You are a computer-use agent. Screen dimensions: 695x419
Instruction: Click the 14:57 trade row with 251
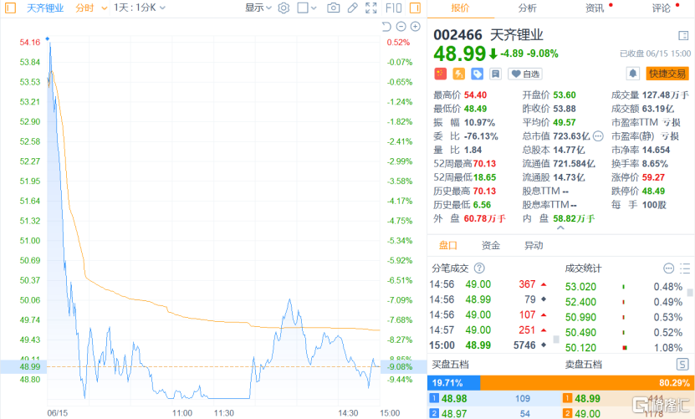pos(488,330)
